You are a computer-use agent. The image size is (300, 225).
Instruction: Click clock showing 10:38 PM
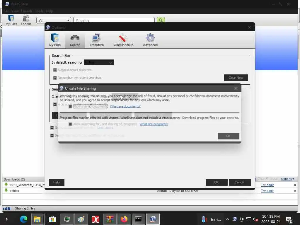coord(271,217)
